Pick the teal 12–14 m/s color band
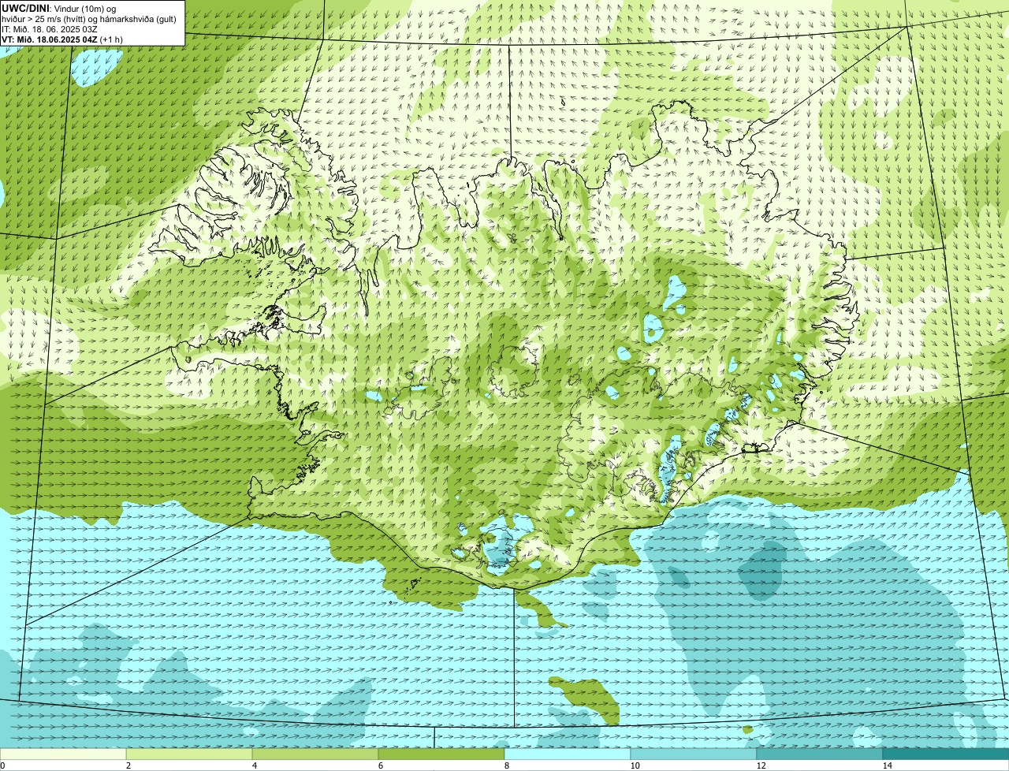The width and height of the screenshot is (1009, 771). pos(820,754)
